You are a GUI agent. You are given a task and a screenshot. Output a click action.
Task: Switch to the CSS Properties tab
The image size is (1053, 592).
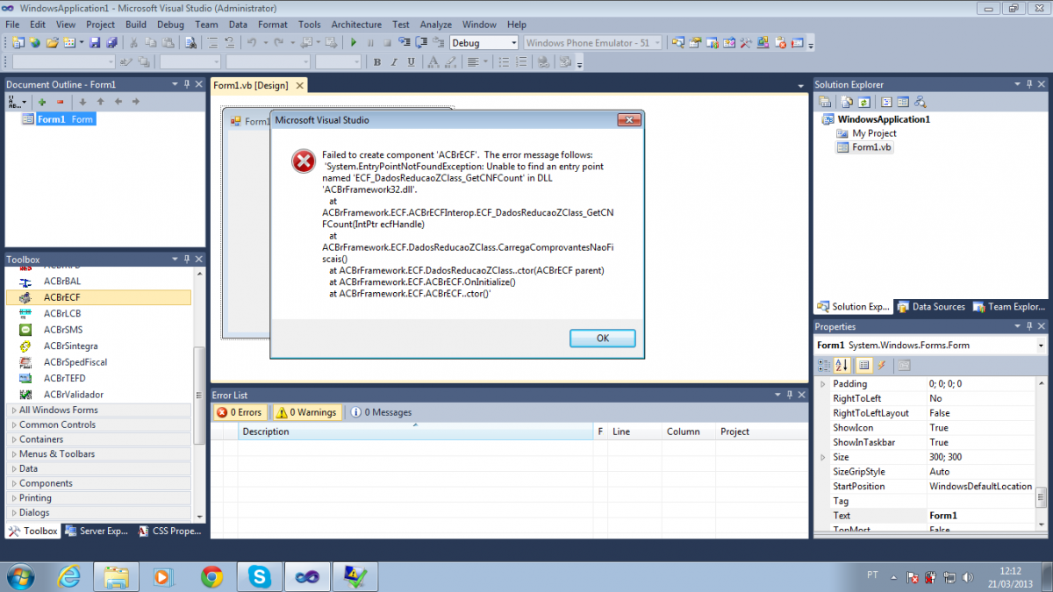pyautogui.click(x=171, y=531)
